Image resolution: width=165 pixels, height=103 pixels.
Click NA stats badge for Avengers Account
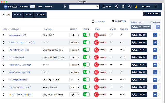tap(96, 35)
